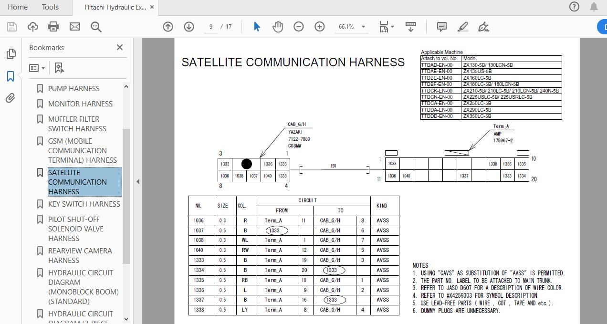The height and width of the screenshot is (324, 607).
Task: Open the KEY SWITCH HARNESS bookmark
Action: click(84, 204)
